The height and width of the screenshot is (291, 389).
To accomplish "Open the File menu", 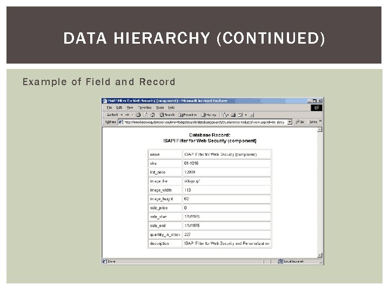I will pyautogui.click(x=109, y=108).
